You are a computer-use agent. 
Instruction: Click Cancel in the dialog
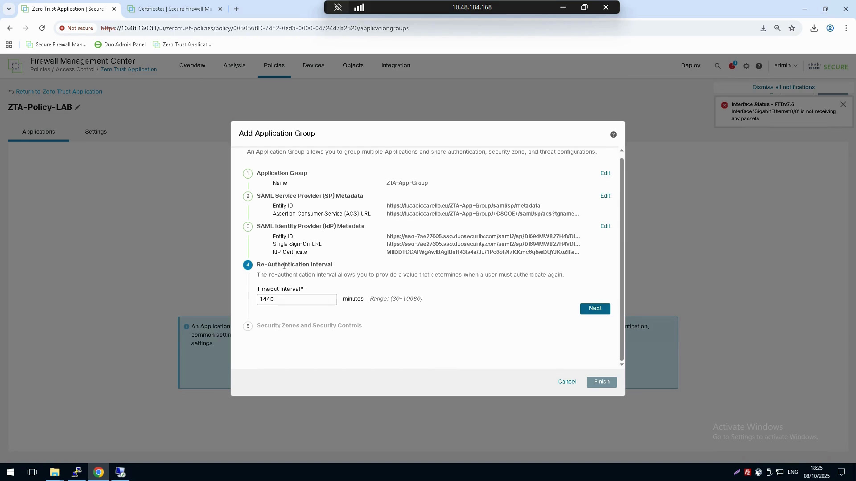567,382
